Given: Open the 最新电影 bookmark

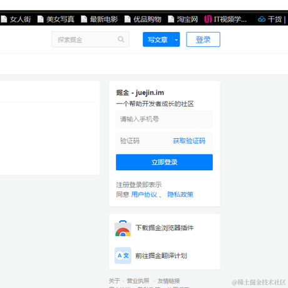Looking at the screenshot, I should point(100,19).
